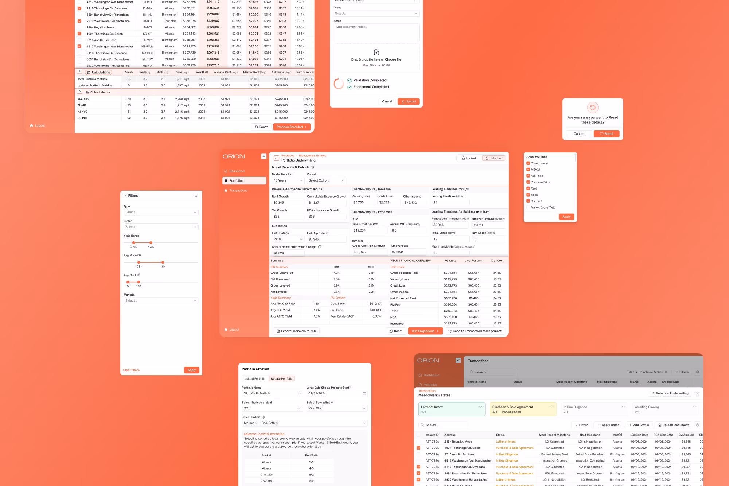Switch to the Upload Portfolio tab
Image resolution: width=729 pixels, height=486 pixels.
coord(255,379)
